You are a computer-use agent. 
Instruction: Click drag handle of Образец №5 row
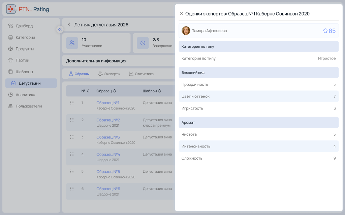click(72, 171)
